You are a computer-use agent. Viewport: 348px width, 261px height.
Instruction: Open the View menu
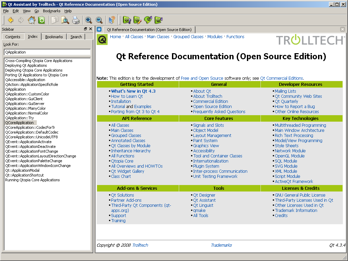point(27,11)
